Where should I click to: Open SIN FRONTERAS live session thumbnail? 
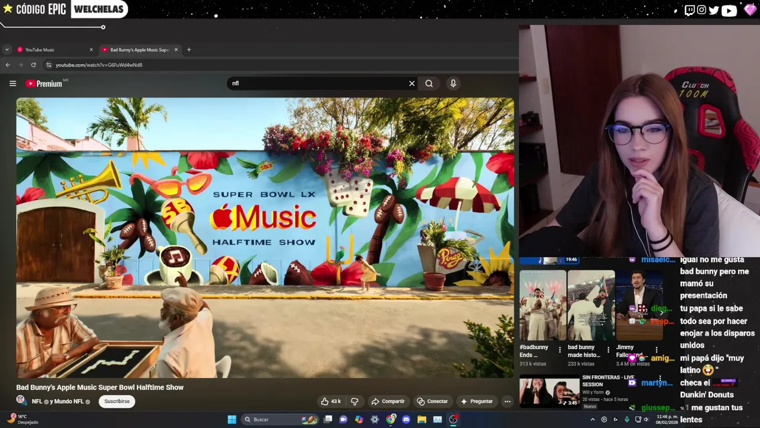pyautogui.click(x=549, y=392)
